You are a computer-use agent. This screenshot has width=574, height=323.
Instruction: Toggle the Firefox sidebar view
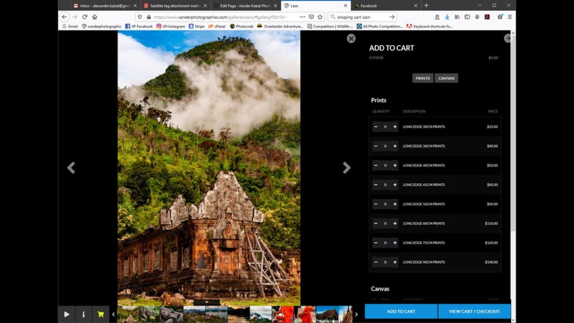coord(467,17)
